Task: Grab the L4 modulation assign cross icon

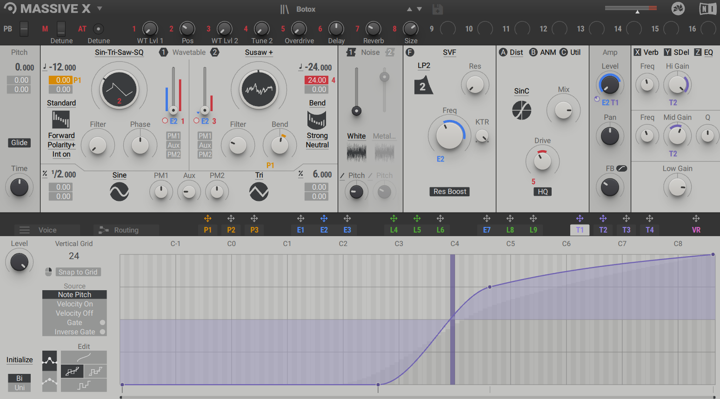Action: click(x=394, y=219)
